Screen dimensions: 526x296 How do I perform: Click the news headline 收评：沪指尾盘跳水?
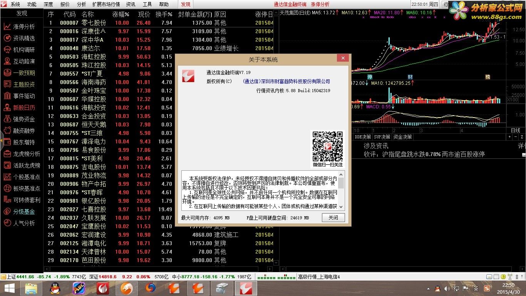[424, 154]
